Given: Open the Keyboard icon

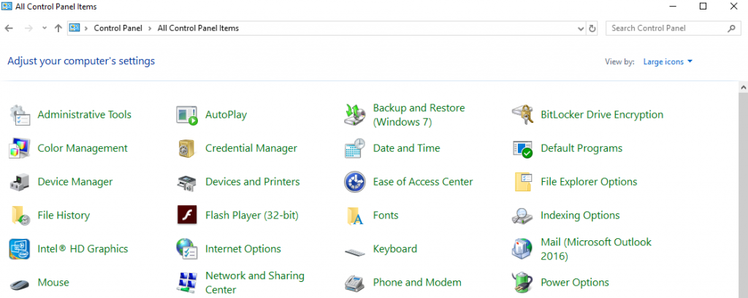Looking at the screenshot, I should tap(354, 251).
